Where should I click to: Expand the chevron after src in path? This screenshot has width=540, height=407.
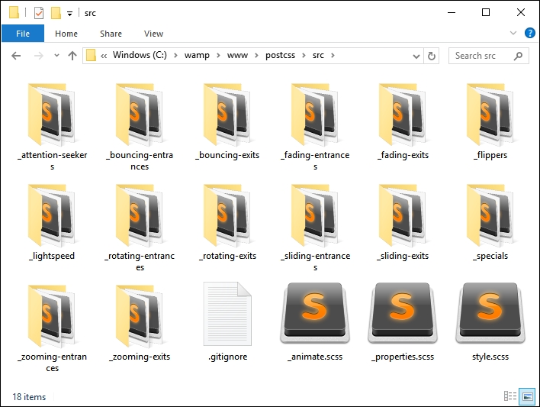coord(333,56)
